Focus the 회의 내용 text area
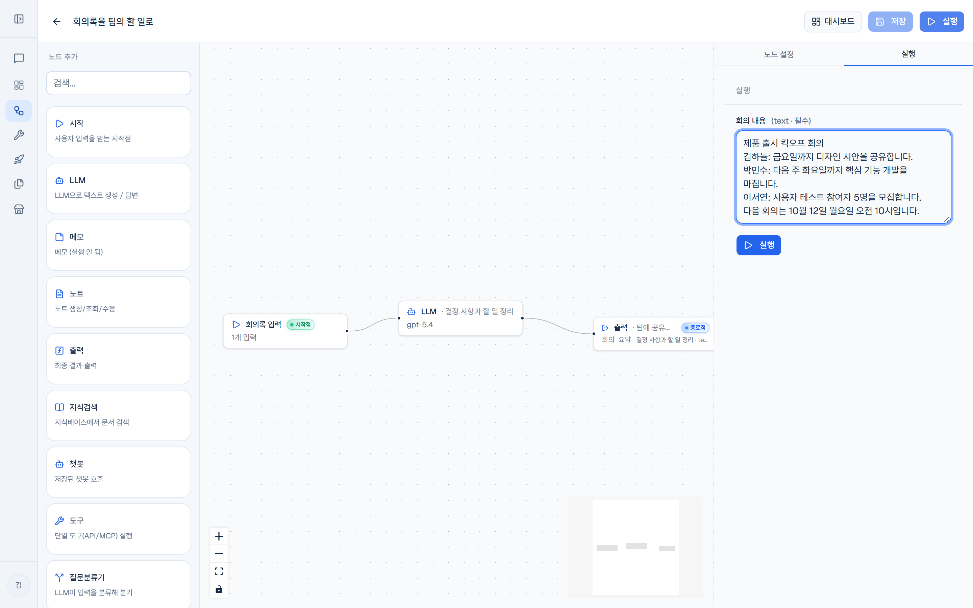Image resolution: width=973 pixels, height=608 pixels. point(844,177)
